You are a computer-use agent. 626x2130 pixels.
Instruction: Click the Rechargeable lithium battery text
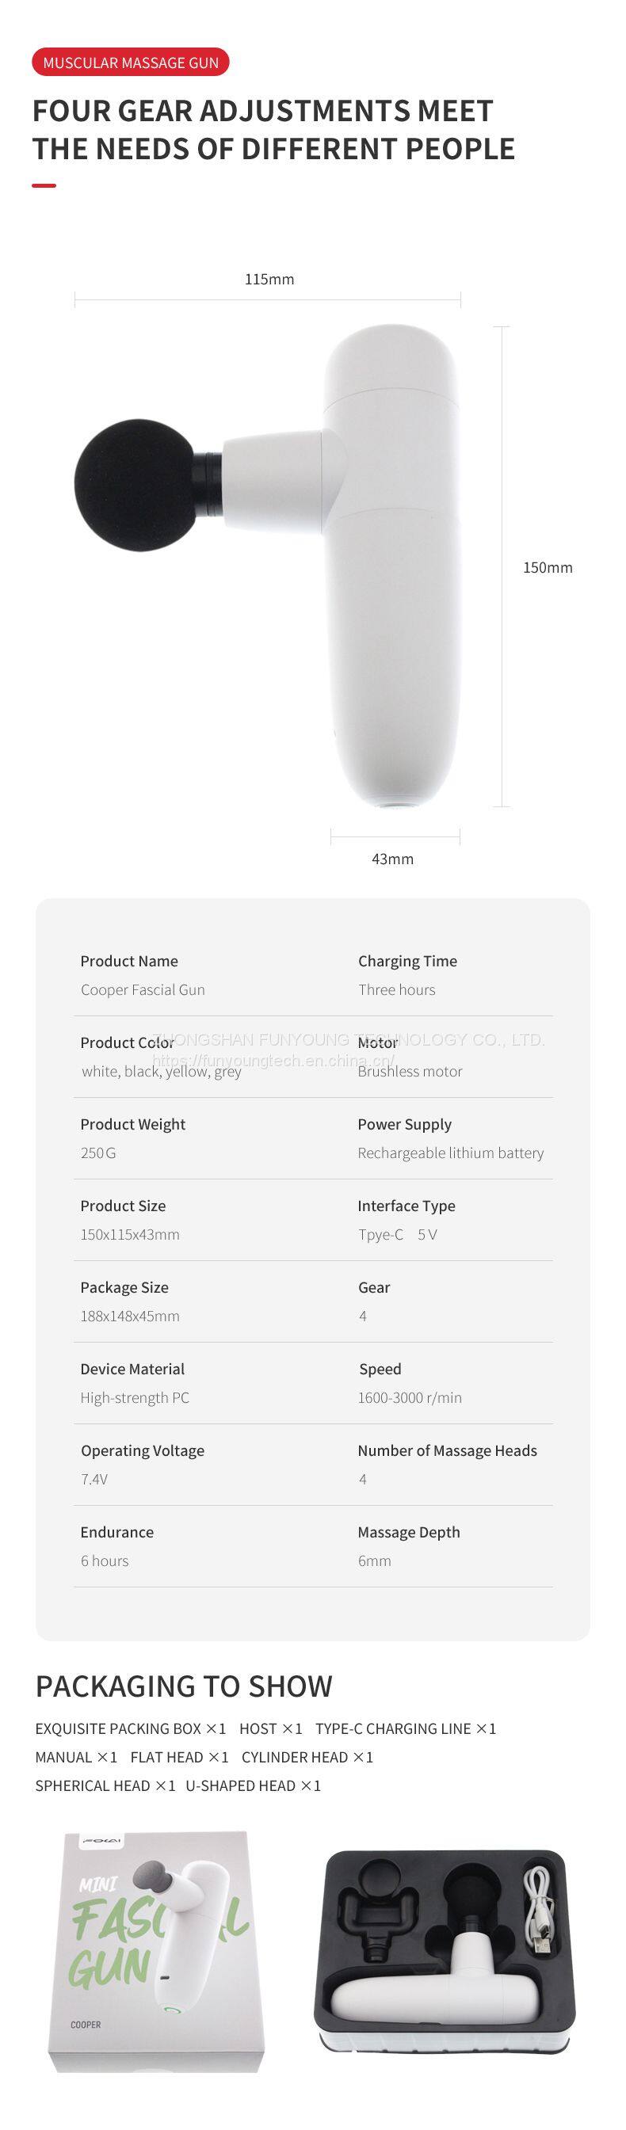450,1153
